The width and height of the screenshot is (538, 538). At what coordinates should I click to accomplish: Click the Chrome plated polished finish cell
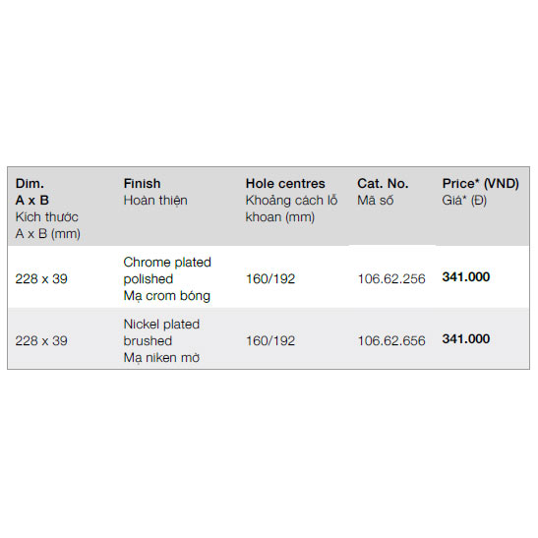point(167,279)
